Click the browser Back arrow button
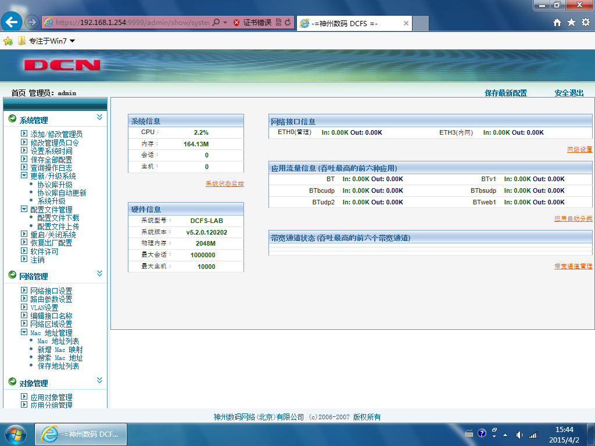 (x=12, y=22)
